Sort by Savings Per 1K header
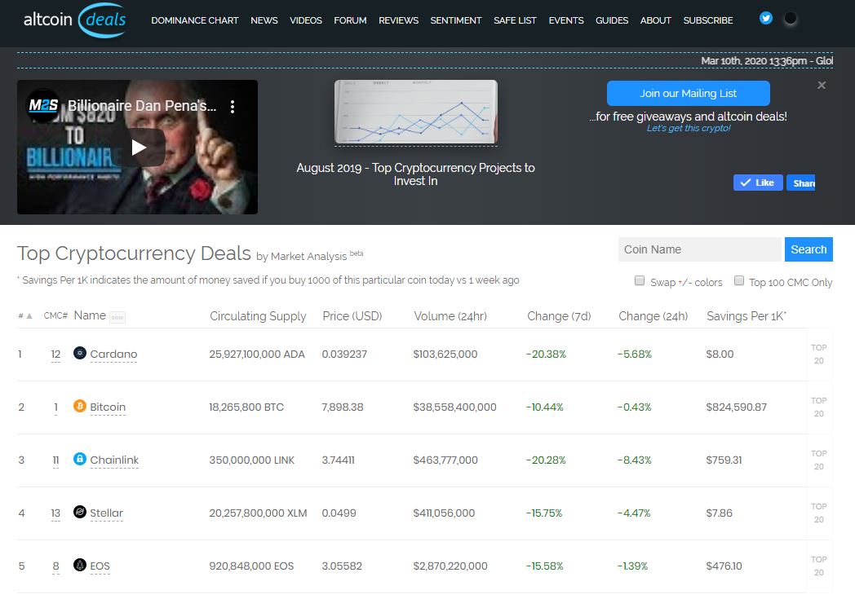The image size is (855, 599). pos(746,316)
